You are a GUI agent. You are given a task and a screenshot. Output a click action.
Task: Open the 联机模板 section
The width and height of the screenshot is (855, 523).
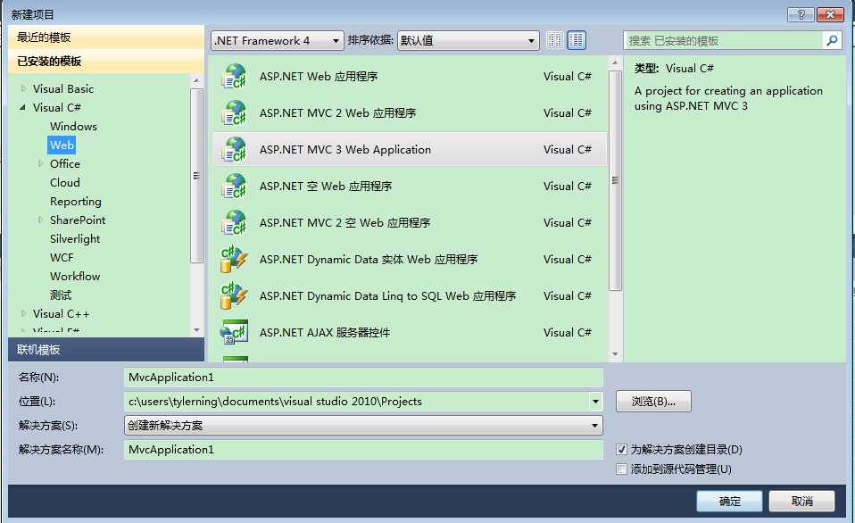tap(106, 350)
